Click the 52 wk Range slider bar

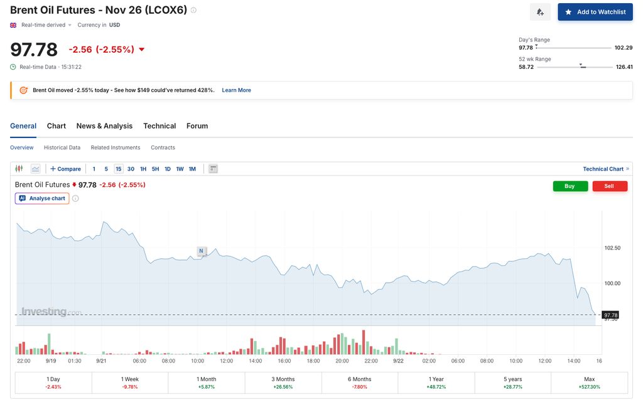[x=575, y=66]
